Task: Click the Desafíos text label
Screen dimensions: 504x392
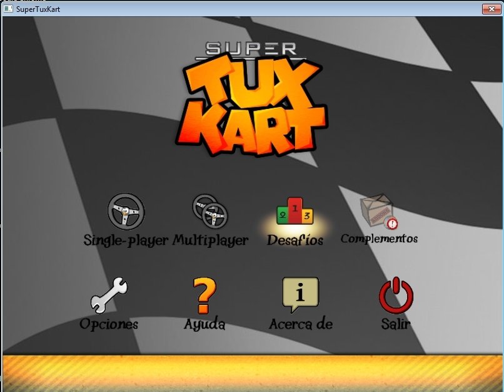Action: tap(295, 240)
